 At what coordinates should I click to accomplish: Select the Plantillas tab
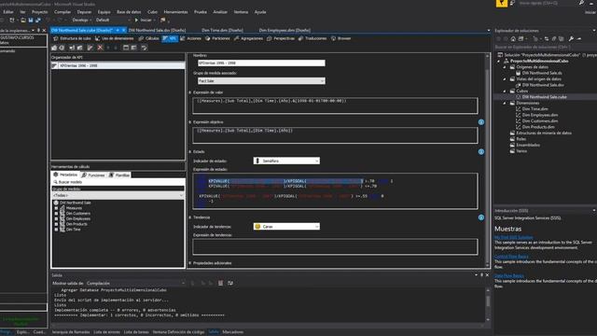119,175
